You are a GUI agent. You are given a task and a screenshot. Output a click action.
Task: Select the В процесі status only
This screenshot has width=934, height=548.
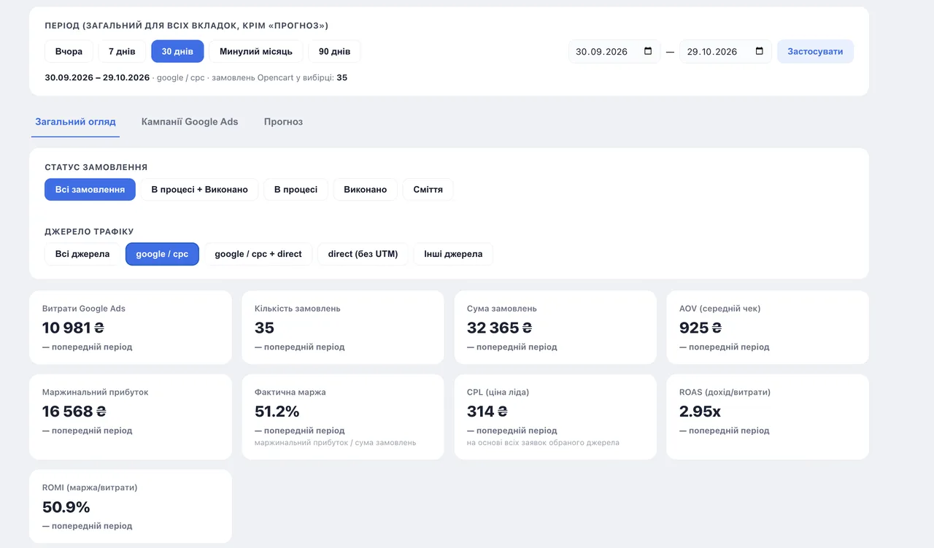pyautogui.click(x=296, y=190)
